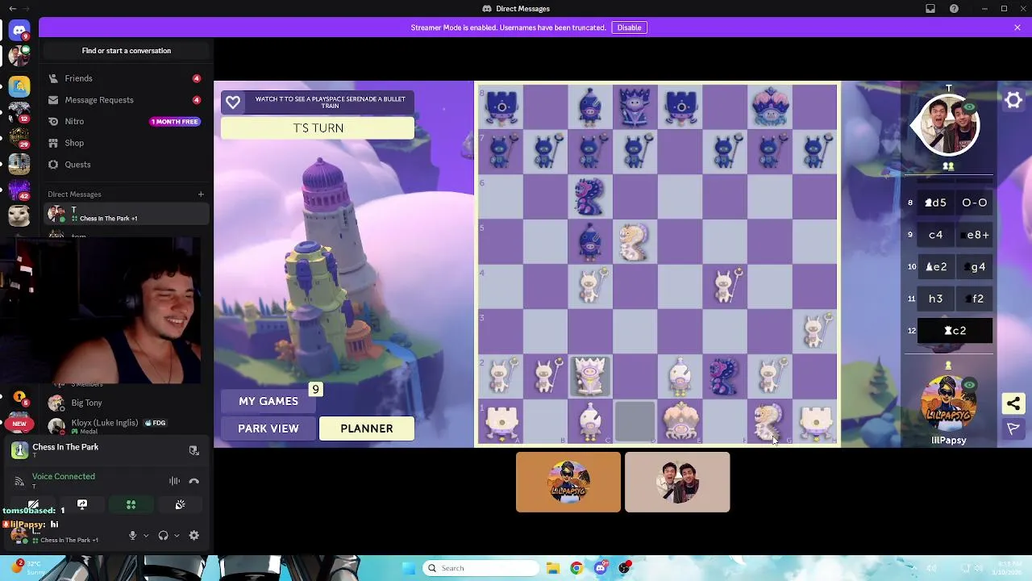Expand headphone output options arrow
The width and height of the screenshot is (1032, 581).
[176, 535]
